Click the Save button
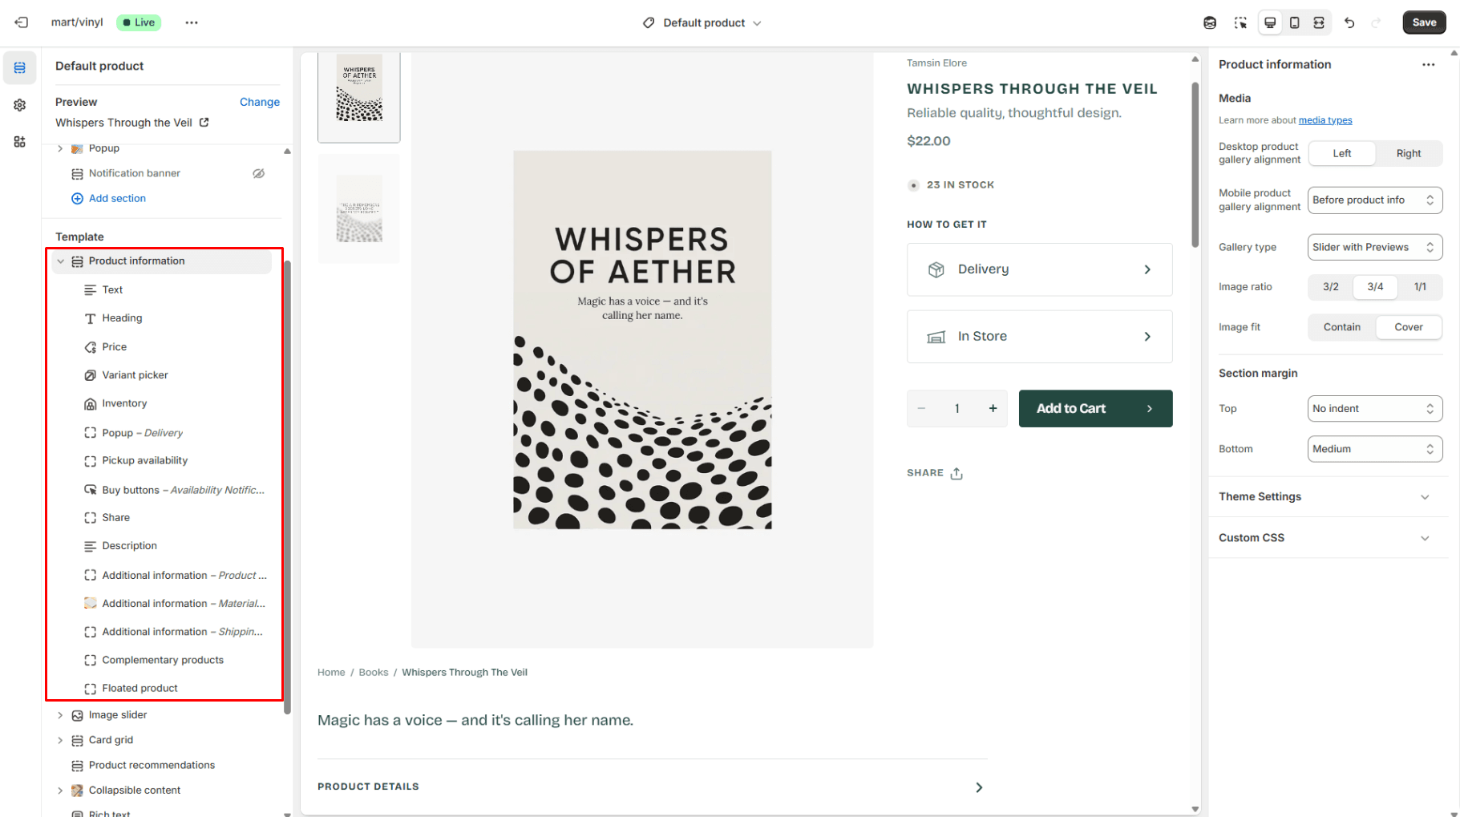This screenshot has width=1460, height=817. pos(1423,22)
